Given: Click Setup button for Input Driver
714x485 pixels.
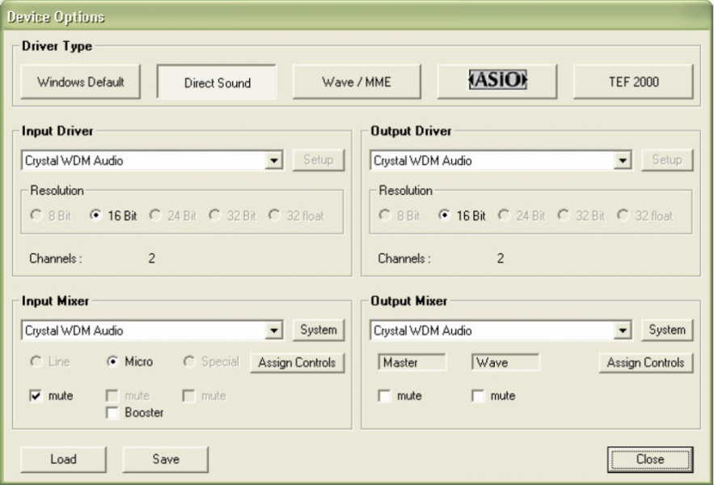Looking at the screenshot, I should click(x=319, y=160).
